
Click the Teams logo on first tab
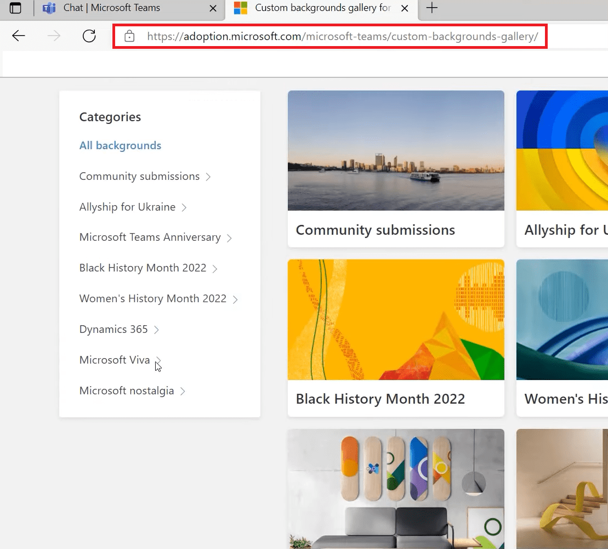49,8
